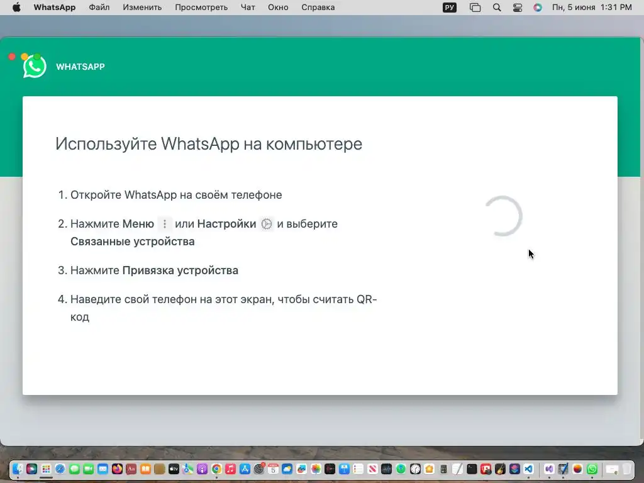
Task: Open Visual Studio Code from the Dock
Action: 528,469
